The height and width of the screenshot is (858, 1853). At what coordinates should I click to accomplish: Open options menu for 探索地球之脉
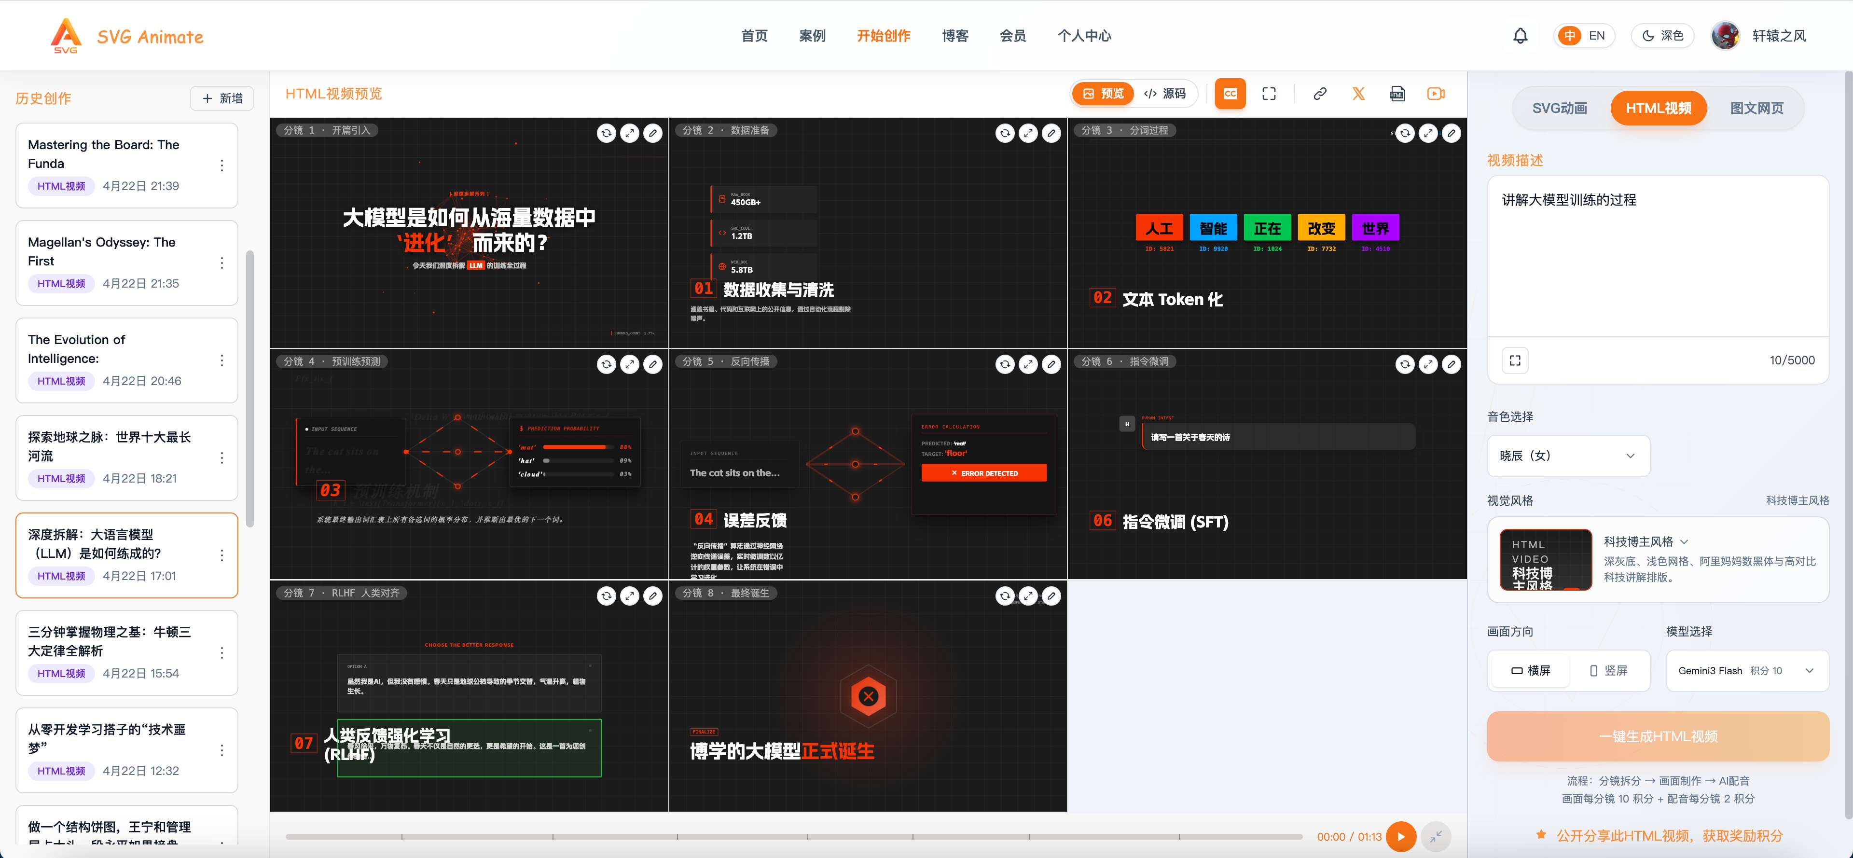pos(221,458)
